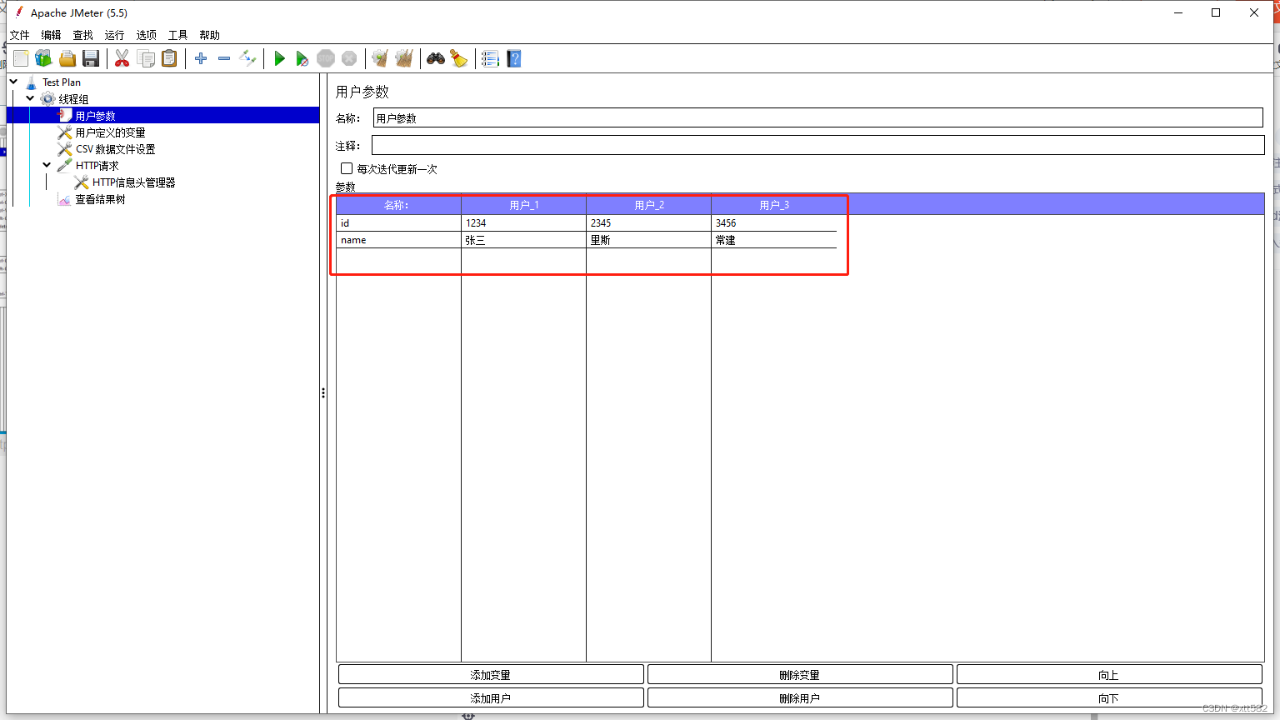Open the 查找 menu
This screenshot has height=720, width=1280.
82,35
